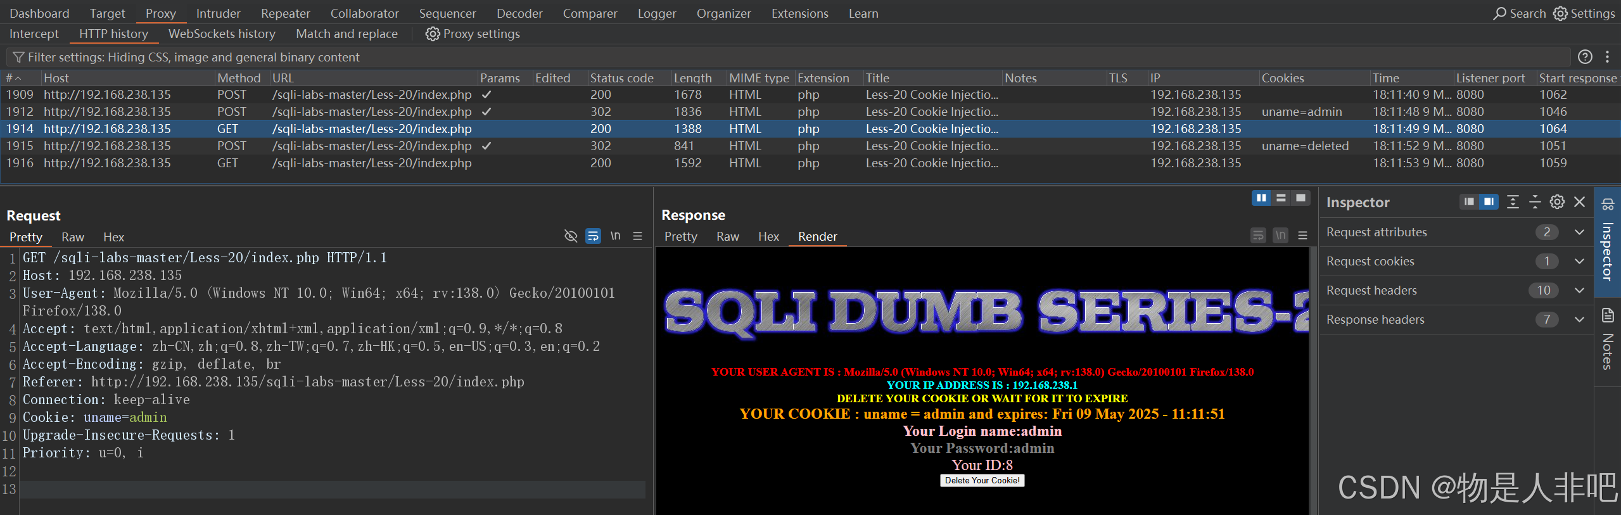Sort the table by the # column header
Screen dimensions: 1621x515
pyautogui.click(x=21, y=78)
